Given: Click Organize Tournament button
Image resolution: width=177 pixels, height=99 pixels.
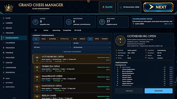Looking at the screenshot, I should point(72,52).
